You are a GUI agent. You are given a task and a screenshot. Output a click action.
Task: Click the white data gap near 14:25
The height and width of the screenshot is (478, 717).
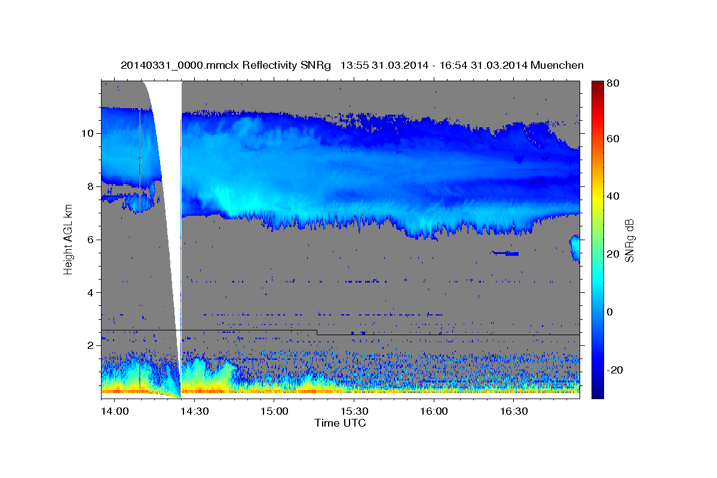[x=170, y=179]
